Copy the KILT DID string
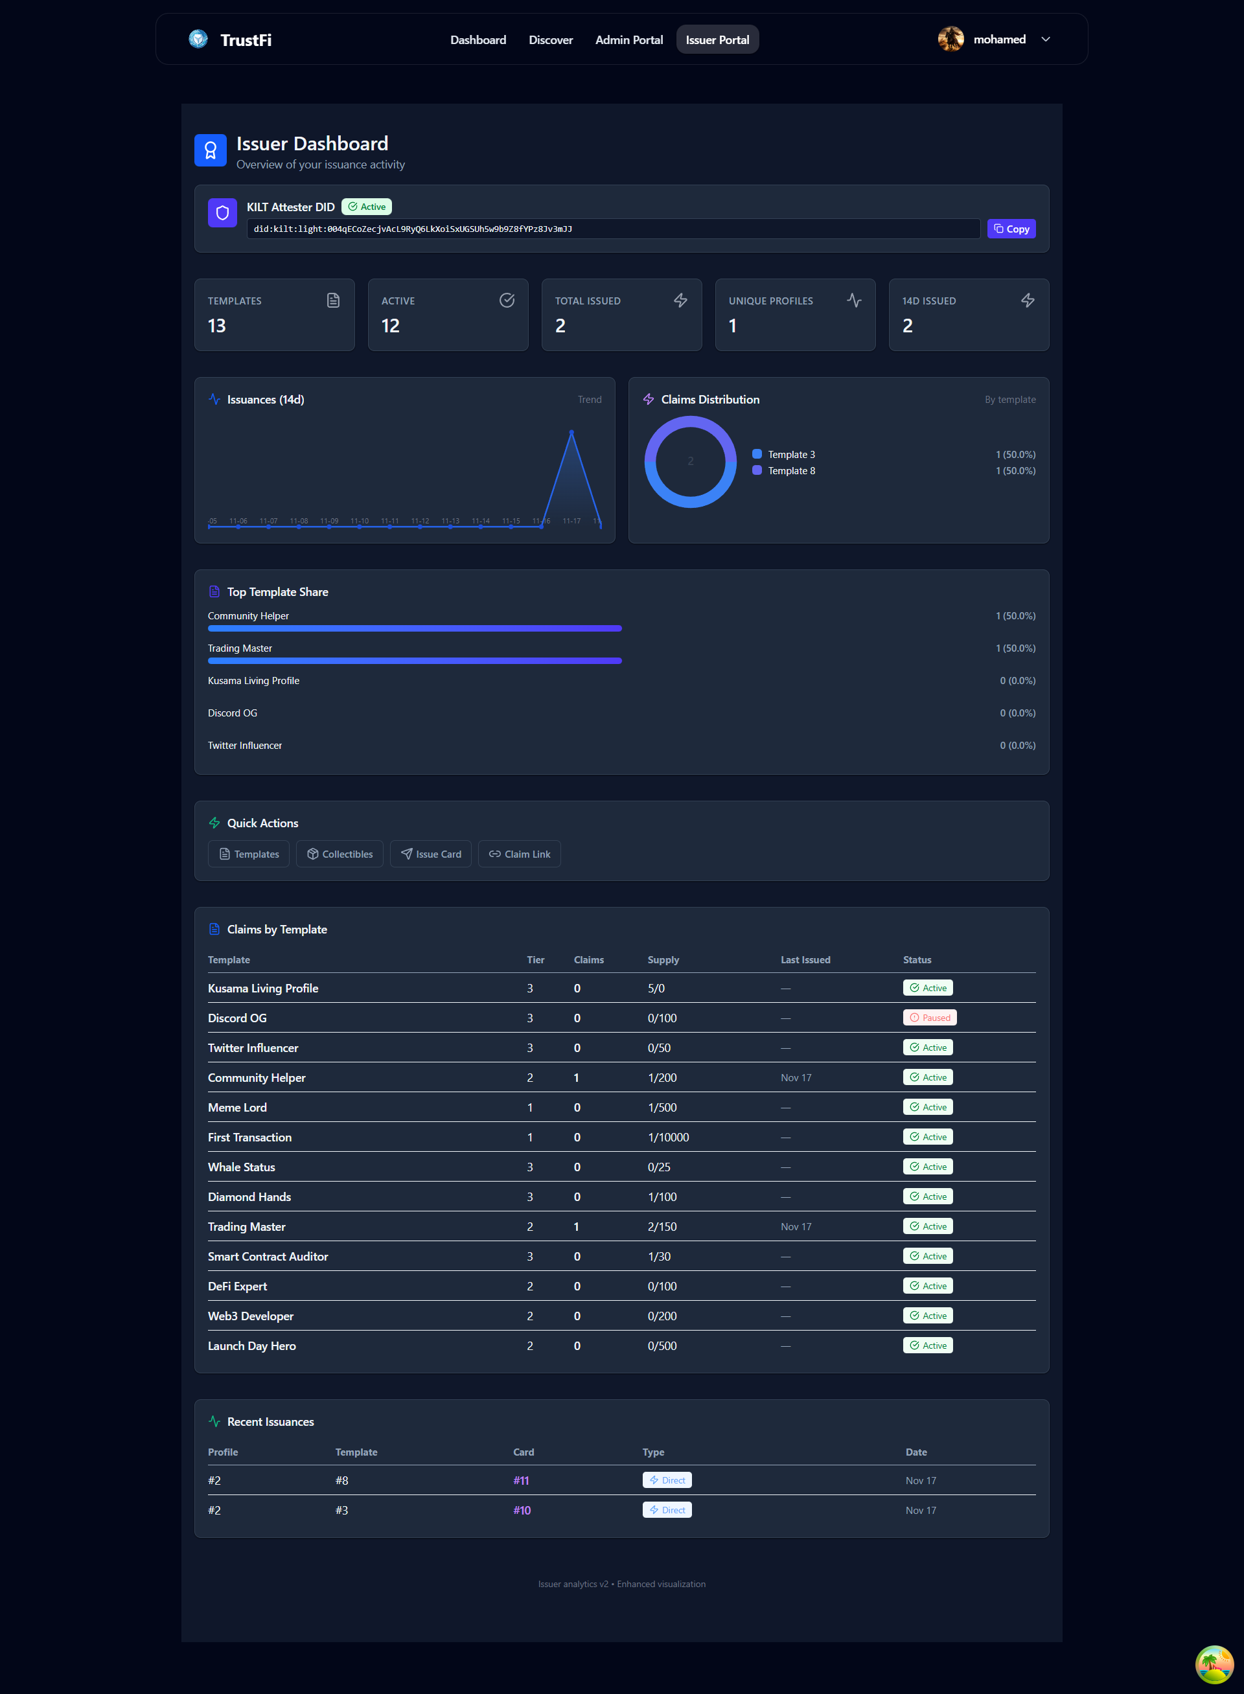Viewport: 1244px width, 1694px height. tap(1011, 229)
